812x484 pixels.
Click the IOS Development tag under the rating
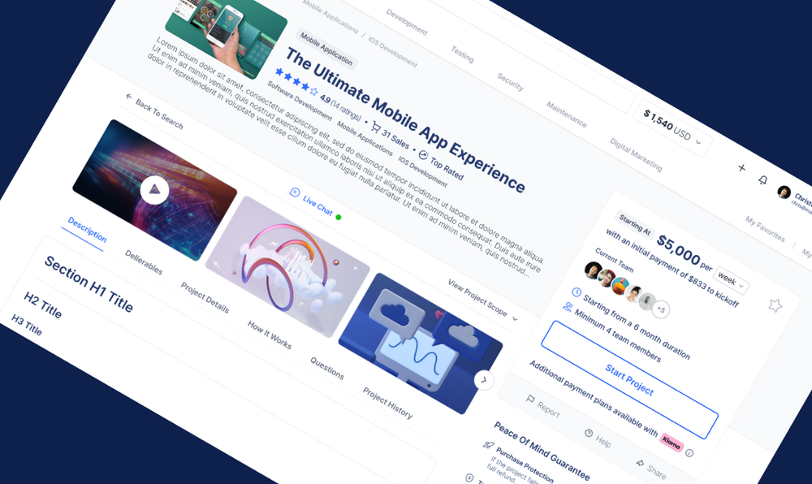[422, 171]
